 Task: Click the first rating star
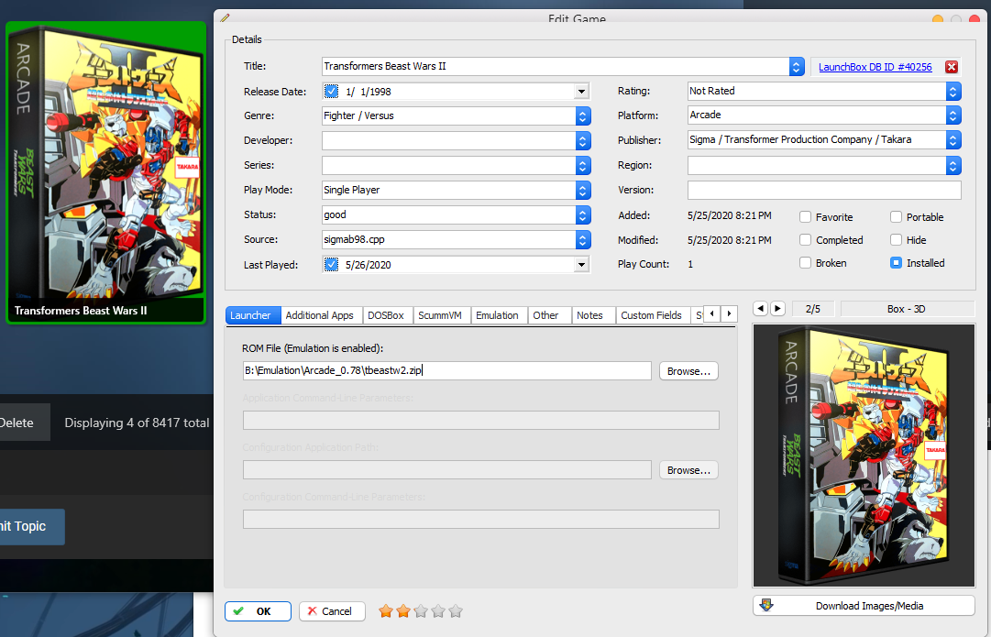[386, 611]
